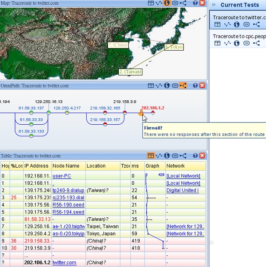Open OmniPath for twitter test in Current Tests
The width and height of the screenshot is (266, 267).
point(257,24)
